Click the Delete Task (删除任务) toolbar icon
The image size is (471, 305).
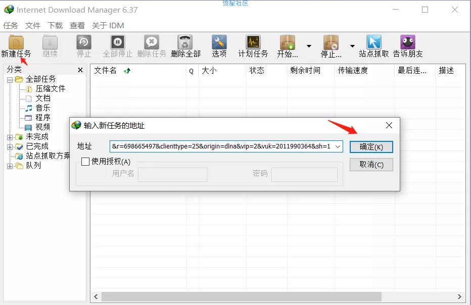tap(152, 42)
